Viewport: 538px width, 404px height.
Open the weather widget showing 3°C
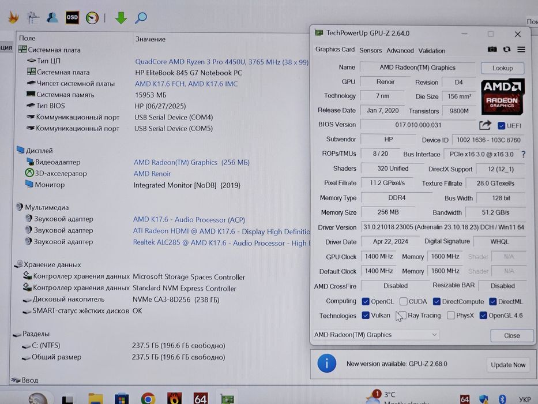point(398,397)
